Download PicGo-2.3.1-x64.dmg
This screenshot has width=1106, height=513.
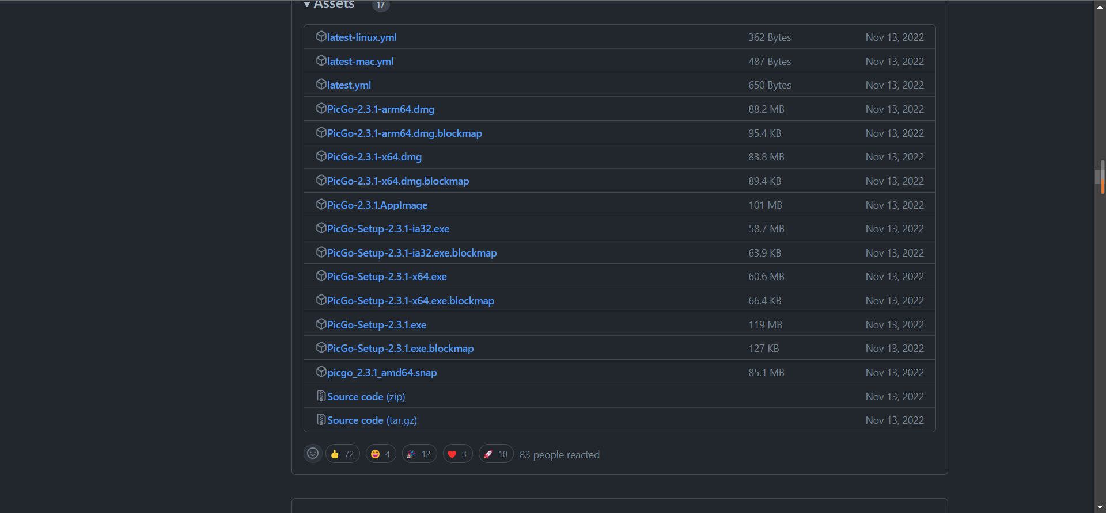tap(374, 157)
